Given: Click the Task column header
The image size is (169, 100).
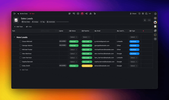Looking at the screenshot, I should (13, 31).
